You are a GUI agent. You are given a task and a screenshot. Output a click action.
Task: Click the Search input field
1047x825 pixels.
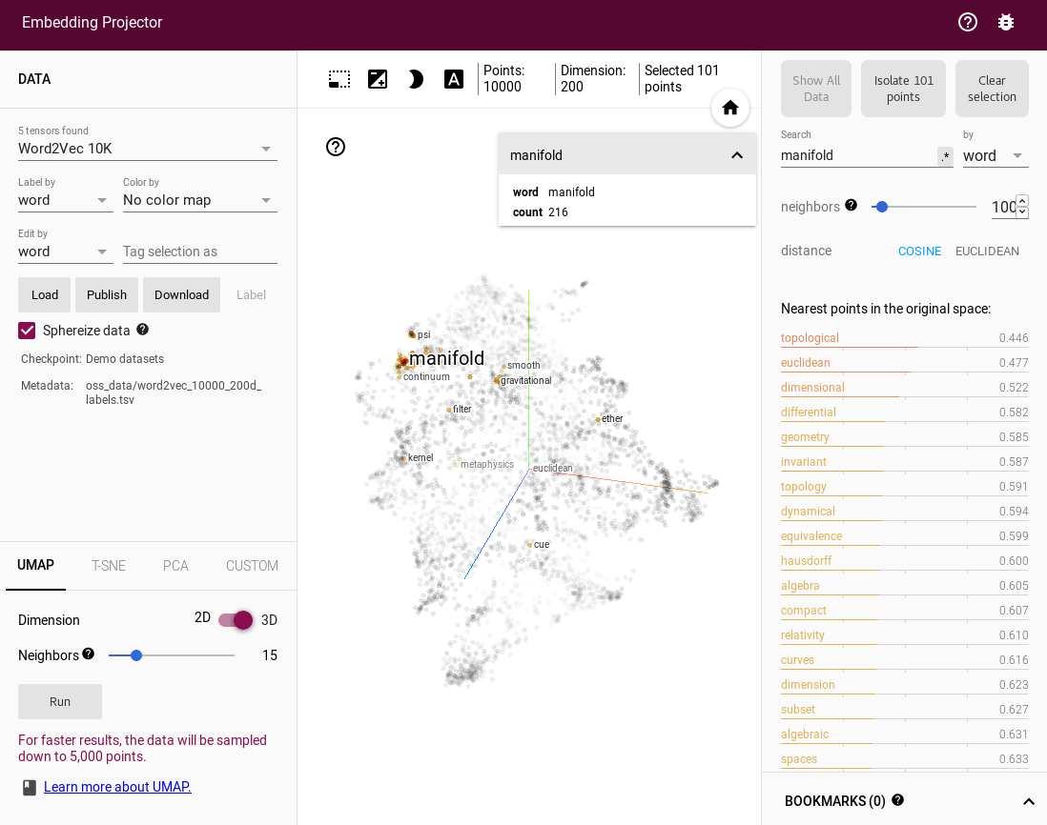pyautogui.click(x=858, y=156)
